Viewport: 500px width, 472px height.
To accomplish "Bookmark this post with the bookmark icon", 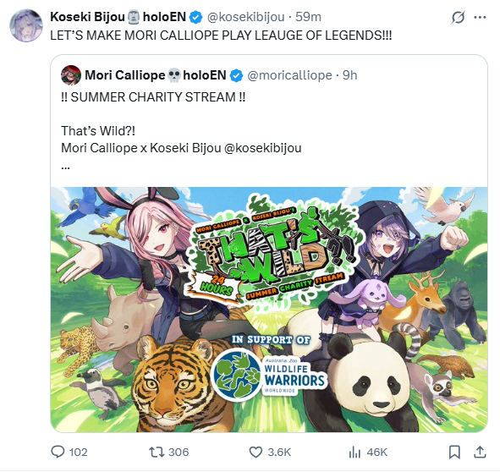I will click(454, 452).
